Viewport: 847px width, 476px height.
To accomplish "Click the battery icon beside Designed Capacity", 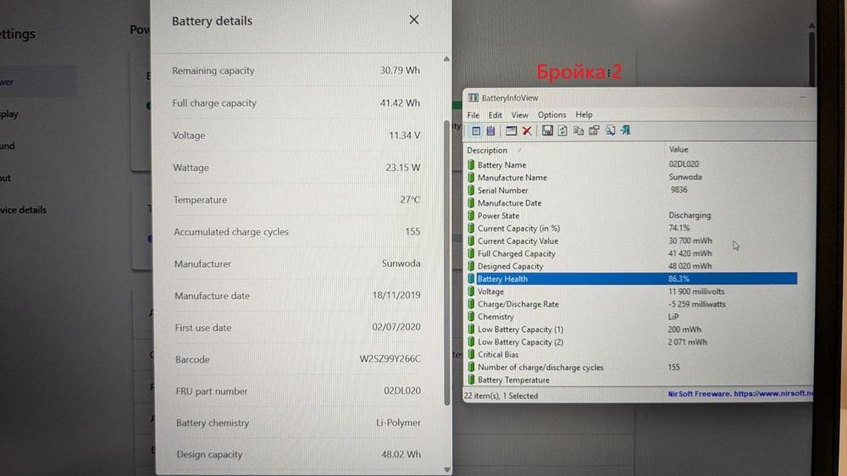I will 471,266.
